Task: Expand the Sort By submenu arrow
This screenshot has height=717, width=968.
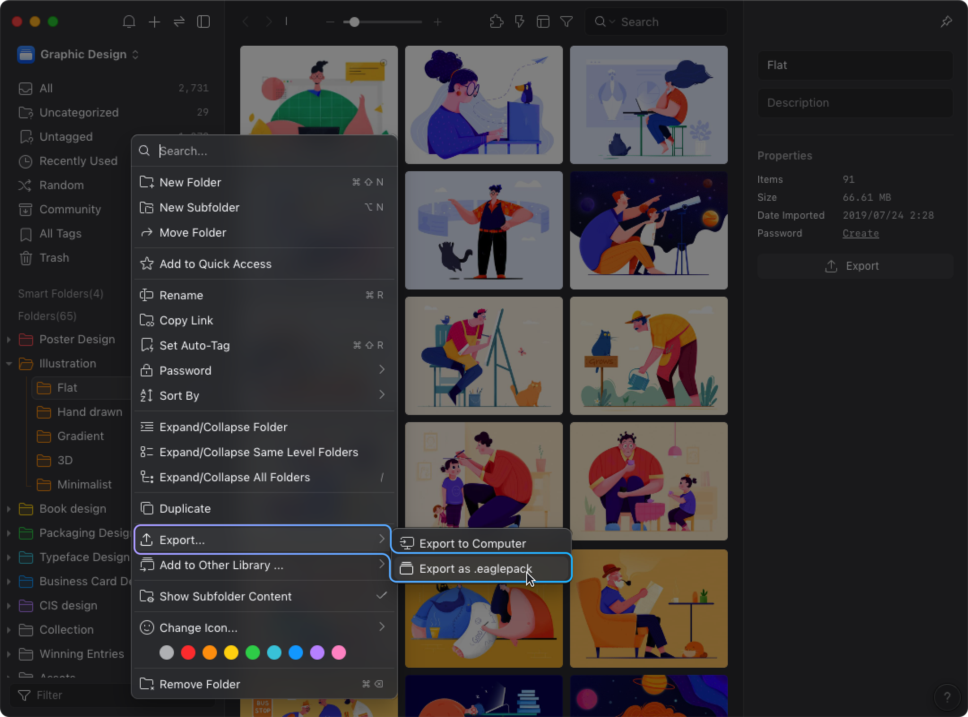Action: pos(382,395)
